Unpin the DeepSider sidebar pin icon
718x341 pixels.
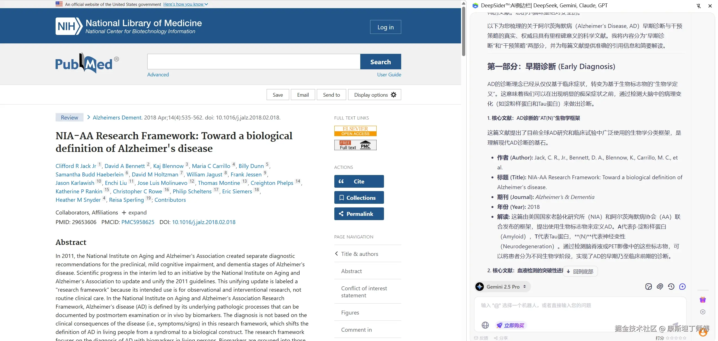pyautogui.click(x=699, y=6)
